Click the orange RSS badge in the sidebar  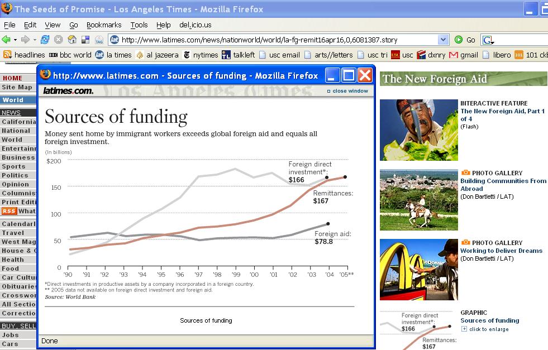pos(9,211)
